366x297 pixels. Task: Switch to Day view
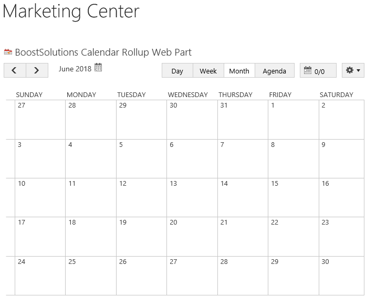177,70
